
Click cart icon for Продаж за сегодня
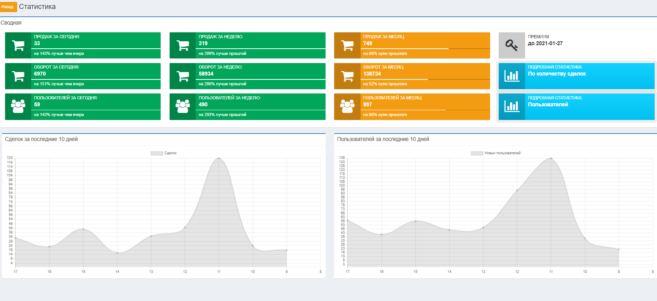pyautogui.click(x=18, y=46)
